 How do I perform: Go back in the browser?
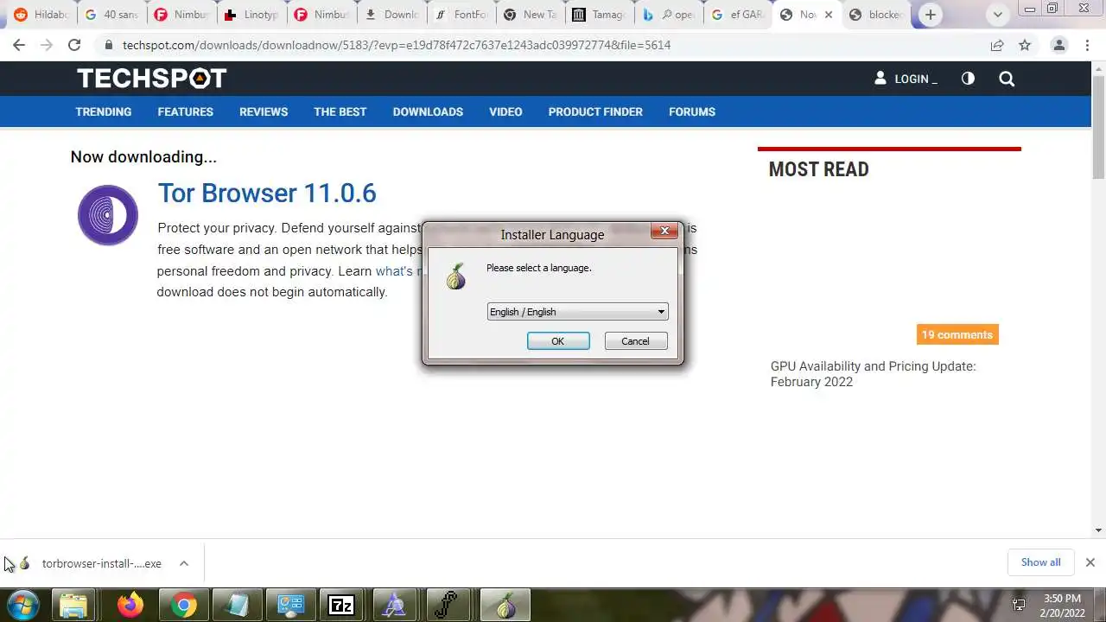point(19,45)
